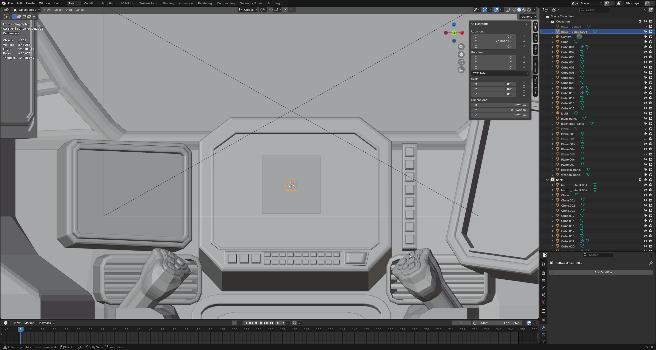Switch to the Geometry Nodes workspace tab
This screenshot has width=656, height=350.
(251, 3)
